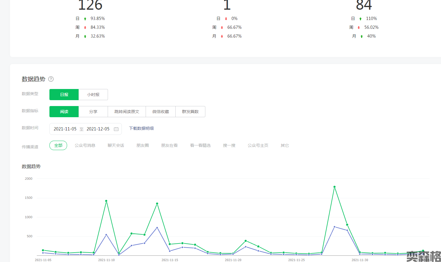Filter by 聊天会话 channel
This screenshot has height=262, width=441.
116,145
